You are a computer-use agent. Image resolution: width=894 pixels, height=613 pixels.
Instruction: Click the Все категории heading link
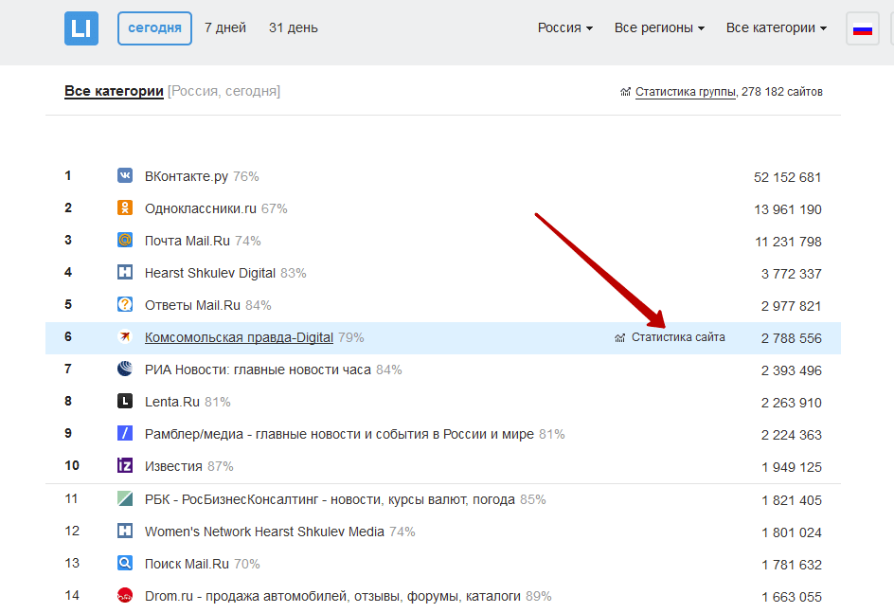114,92
